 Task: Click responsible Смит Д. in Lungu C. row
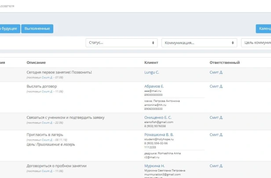pyautogui.click(x=216, y=72)
